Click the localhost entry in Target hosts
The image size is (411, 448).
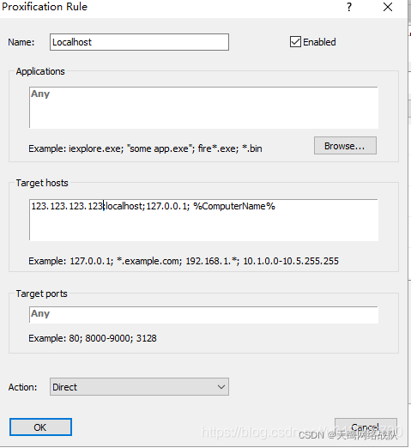coord(124,206)
